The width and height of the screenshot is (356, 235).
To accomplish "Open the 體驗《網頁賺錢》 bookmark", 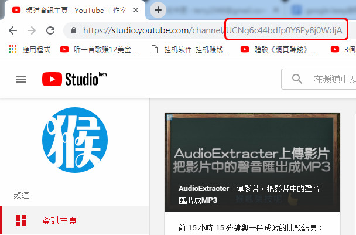I will [x=278, y=49].
